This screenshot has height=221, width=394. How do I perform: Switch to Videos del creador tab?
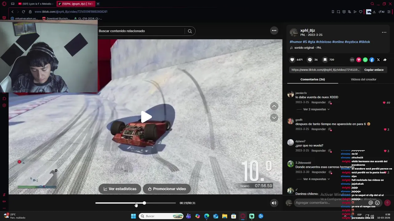point(364,79)
